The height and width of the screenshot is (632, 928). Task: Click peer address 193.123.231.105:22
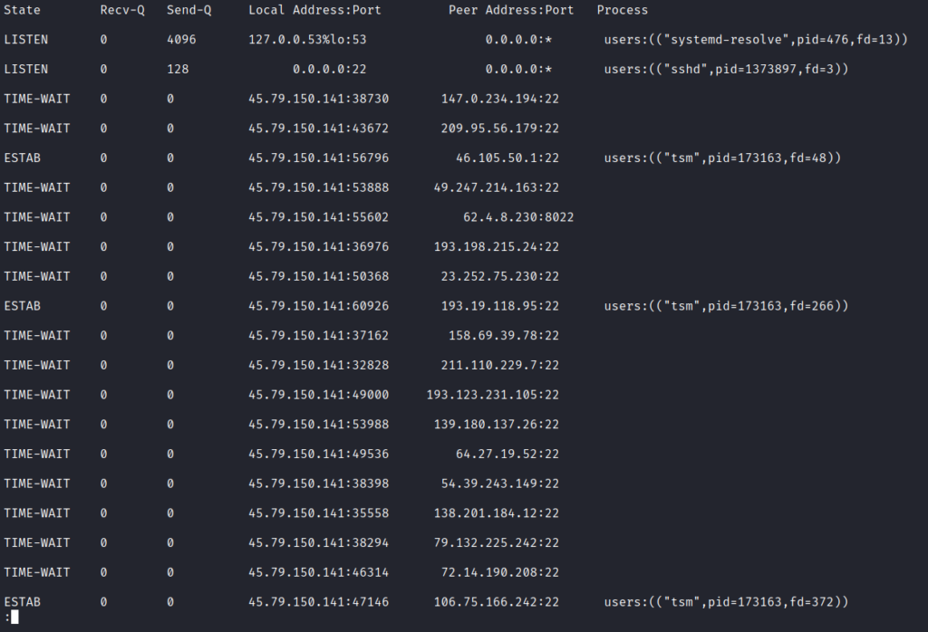(x=492, y=395)
